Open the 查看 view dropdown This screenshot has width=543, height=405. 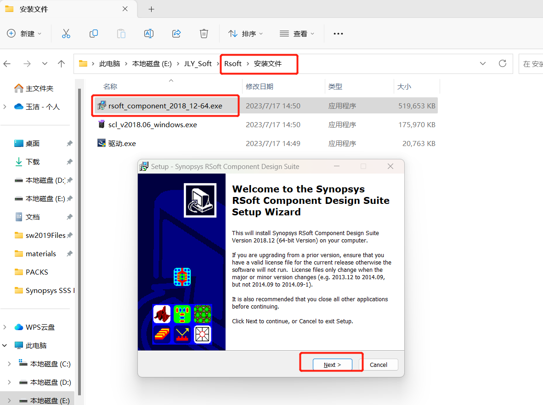(x=297, y=34)
